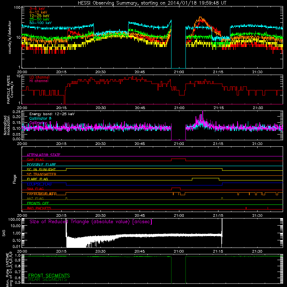This screenshot has width=287, height=287.
Task: Click the raised GAP FLAG step segment
Action: (x=178, y=159)
